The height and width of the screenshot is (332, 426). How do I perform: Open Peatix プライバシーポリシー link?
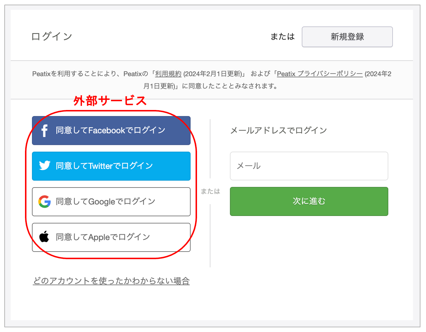point(320,74)
